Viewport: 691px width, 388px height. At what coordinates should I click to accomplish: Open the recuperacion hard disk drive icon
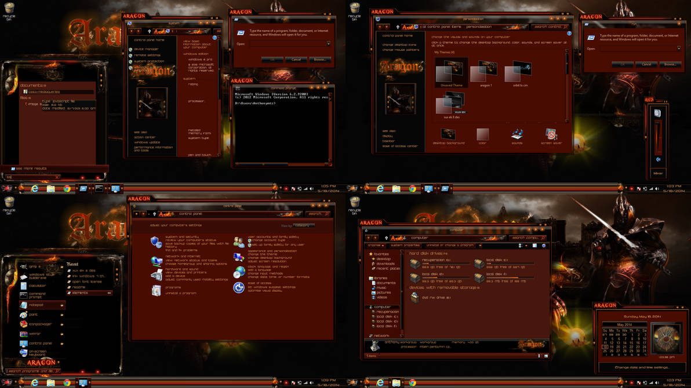[414, 262]
